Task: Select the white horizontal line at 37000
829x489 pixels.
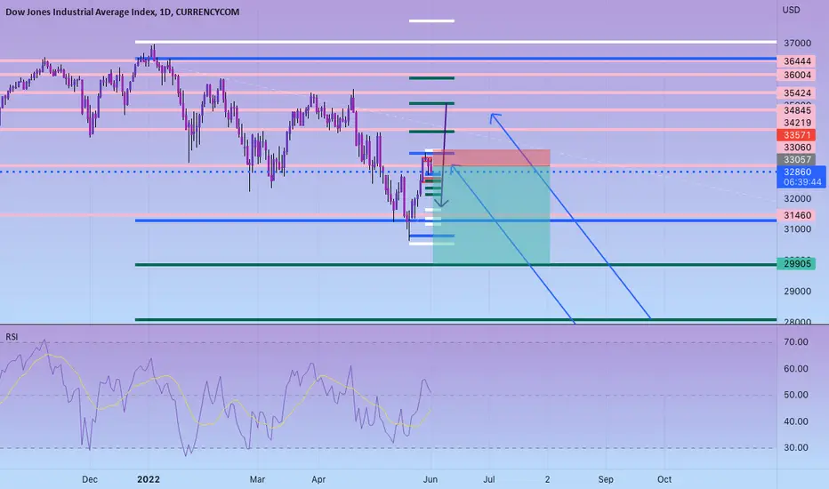Action: [x=455, y=42]
